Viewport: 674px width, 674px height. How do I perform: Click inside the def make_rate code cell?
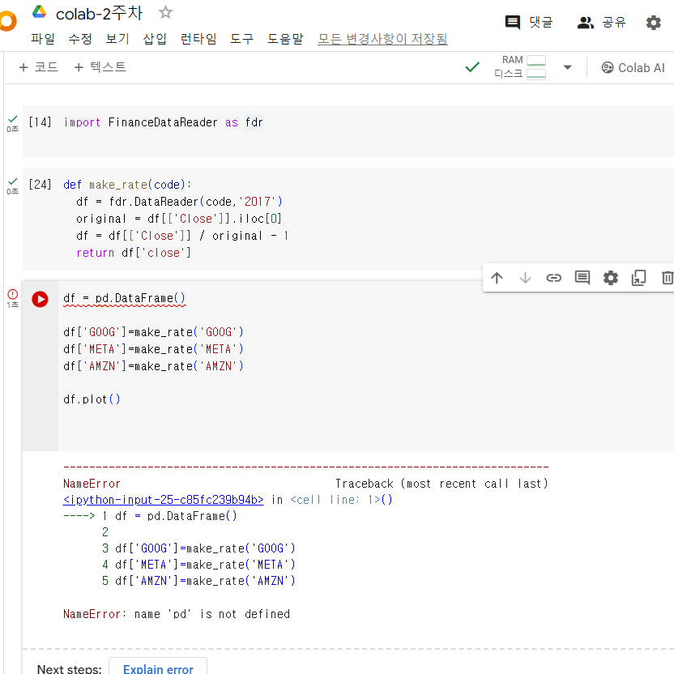pos(348,219)
